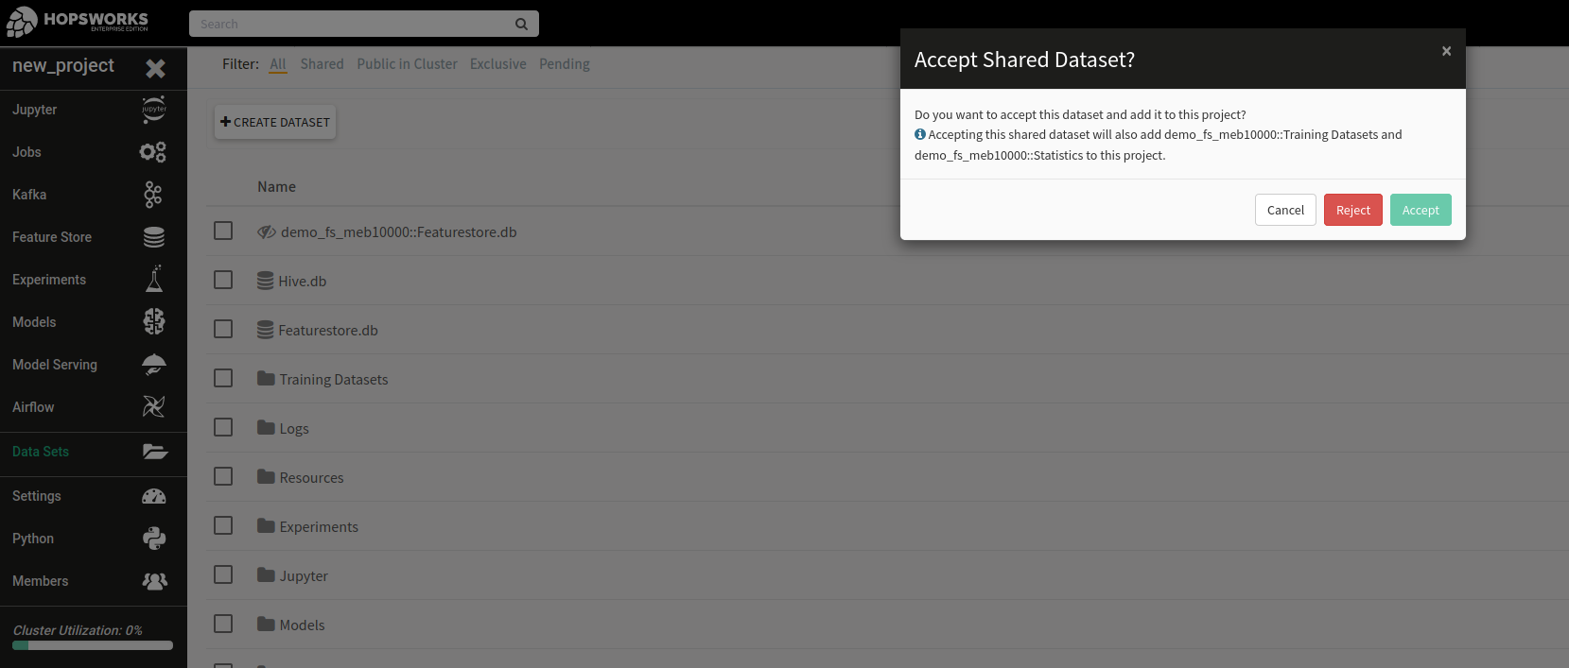Click the folder icon beside the Models dataset

click(x=266, y=624)
